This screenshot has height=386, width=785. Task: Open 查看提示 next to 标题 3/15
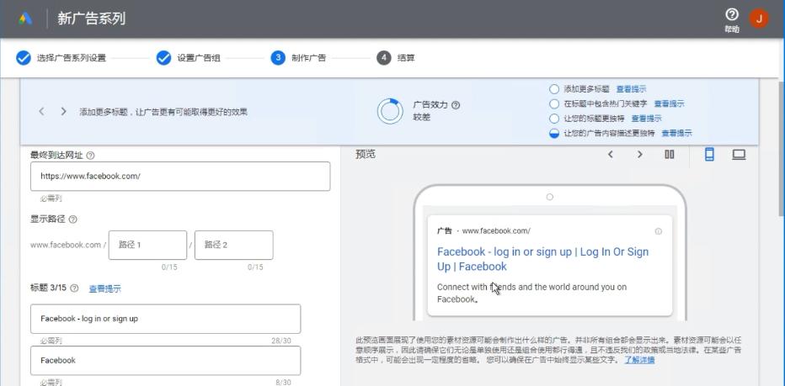tap(104, 288)
